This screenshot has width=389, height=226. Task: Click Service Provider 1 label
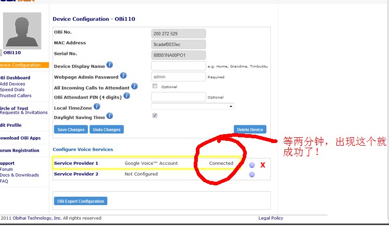pyautogui.click(x=76, y=163)
